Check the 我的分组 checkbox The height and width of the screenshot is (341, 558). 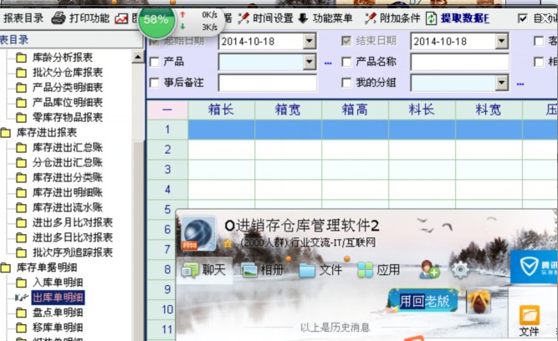pyautogui.click(x=346, y=83)
